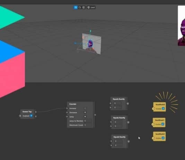Click output port of top Equals Exactly
The width and height of the screenshot is (185, 160).
pyautogui.click(x=128, y=104)
